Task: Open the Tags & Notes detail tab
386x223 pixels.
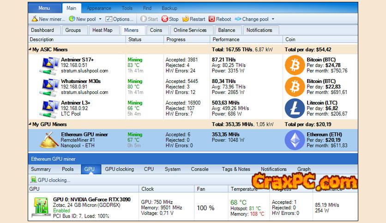Action: tap(236, 169)
